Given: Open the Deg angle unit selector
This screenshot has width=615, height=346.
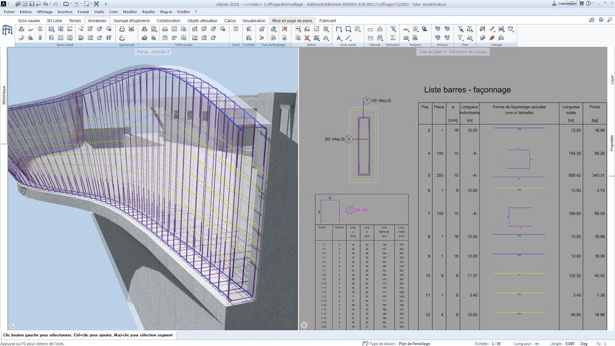Looking at the screenshot, I should click(584, 344).
